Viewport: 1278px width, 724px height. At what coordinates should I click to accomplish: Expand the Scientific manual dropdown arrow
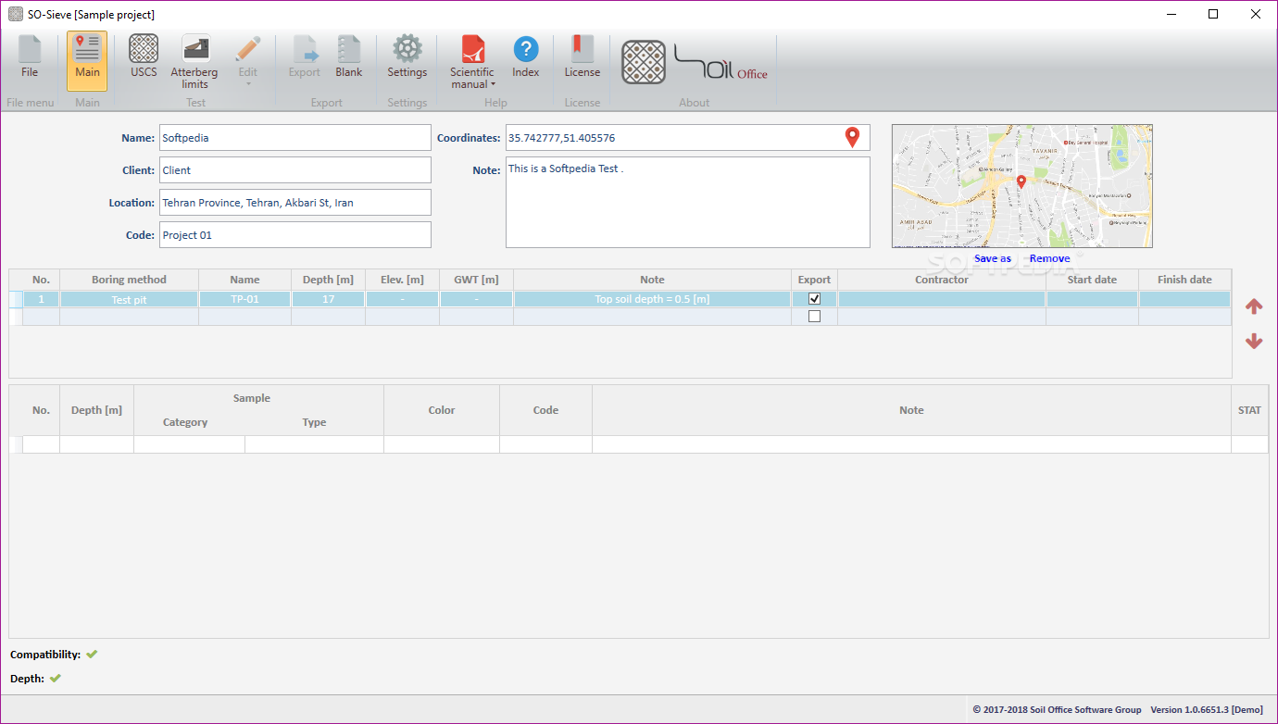point(493,85)
